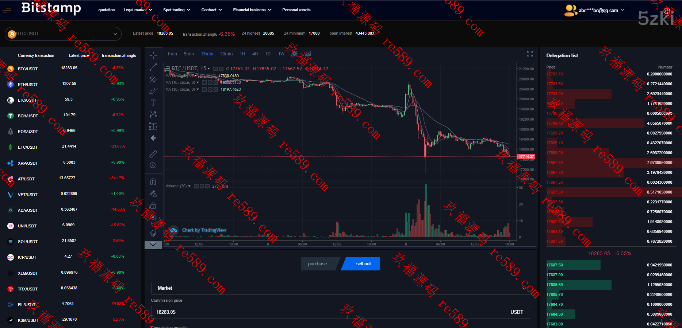This screenshot has width=682, height=328.
Task: Expand the Spot trading menu
Action: click(177, 10)
